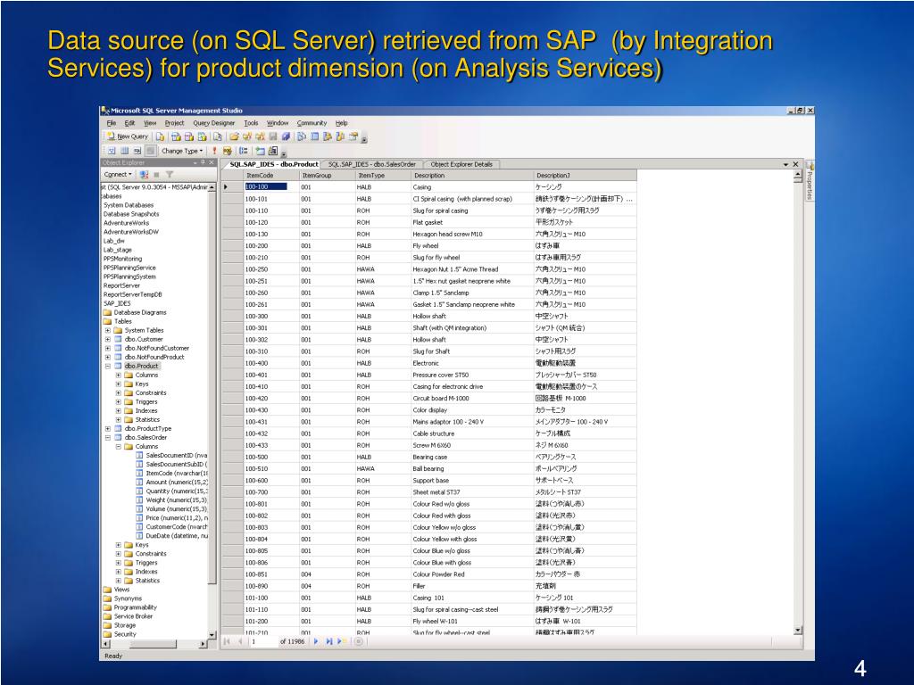Select the SAP_IDES database node

pos(117,303)
